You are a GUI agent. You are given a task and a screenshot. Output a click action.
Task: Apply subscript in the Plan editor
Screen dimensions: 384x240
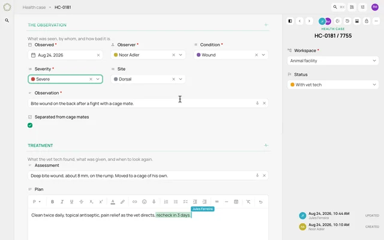coord(91,202)
